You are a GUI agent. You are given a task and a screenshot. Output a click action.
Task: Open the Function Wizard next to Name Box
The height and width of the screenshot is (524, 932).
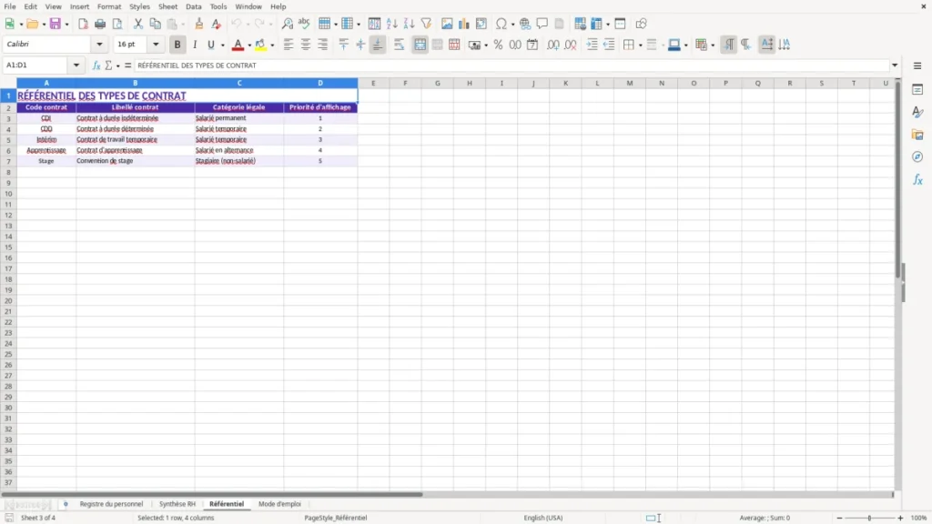96,65
